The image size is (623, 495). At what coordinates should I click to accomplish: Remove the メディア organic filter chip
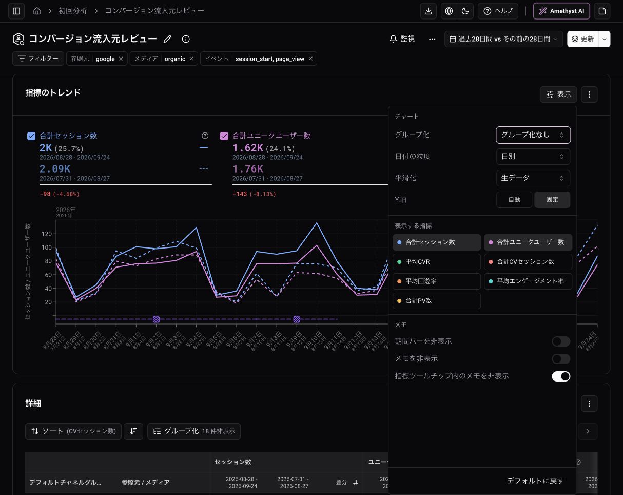191,59
